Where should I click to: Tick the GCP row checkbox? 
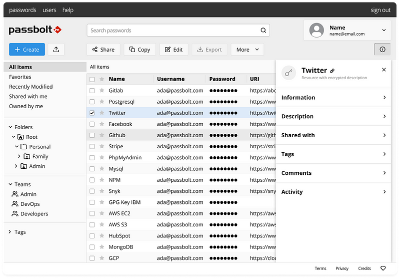(92, 258)
